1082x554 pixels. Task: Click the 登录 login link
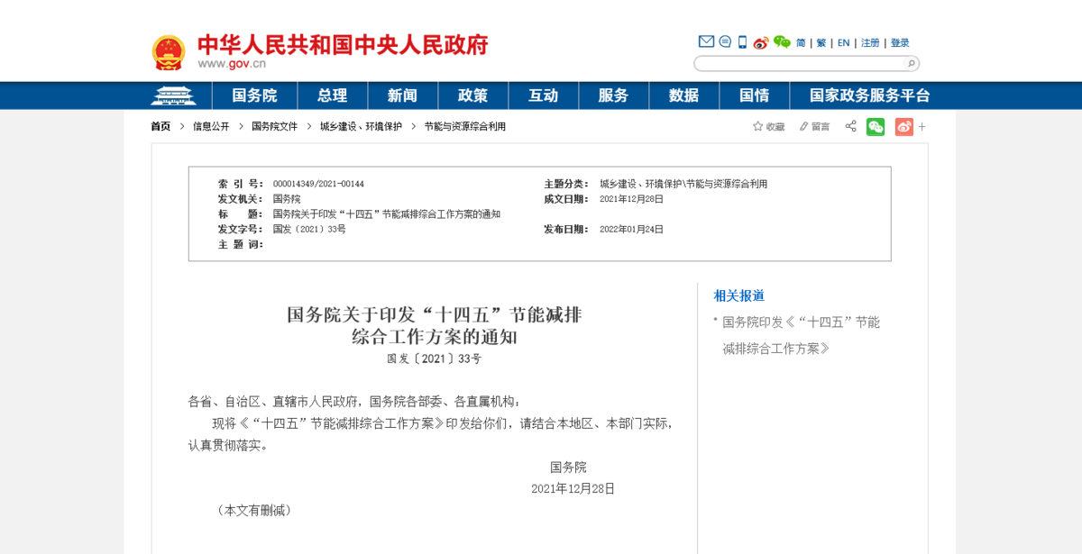click(900, 43)
